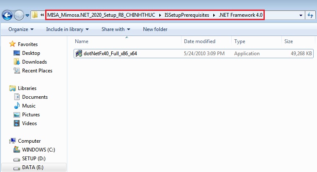Expand the arrow after MISA_Mimosa.NET_2020_Setup_R8_CHINHTHUC
This screenshot has height=172, width=317.
pyautogui.click(x=160, y=15)
